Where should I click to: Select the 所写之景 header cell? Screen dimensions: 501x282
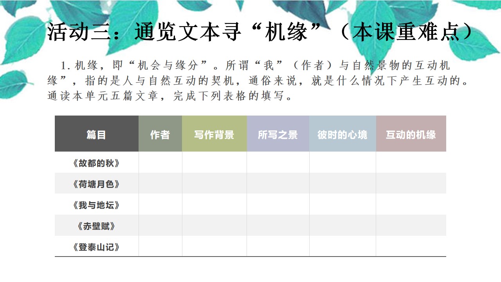point(278,134)
